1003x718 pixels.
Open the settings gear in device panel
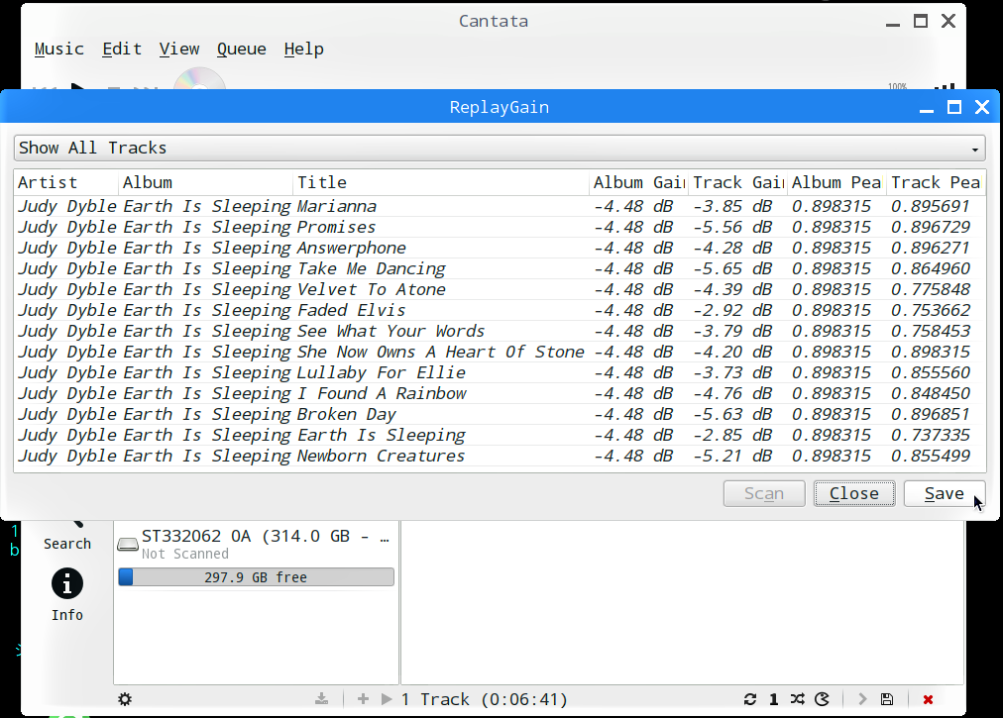125,699
